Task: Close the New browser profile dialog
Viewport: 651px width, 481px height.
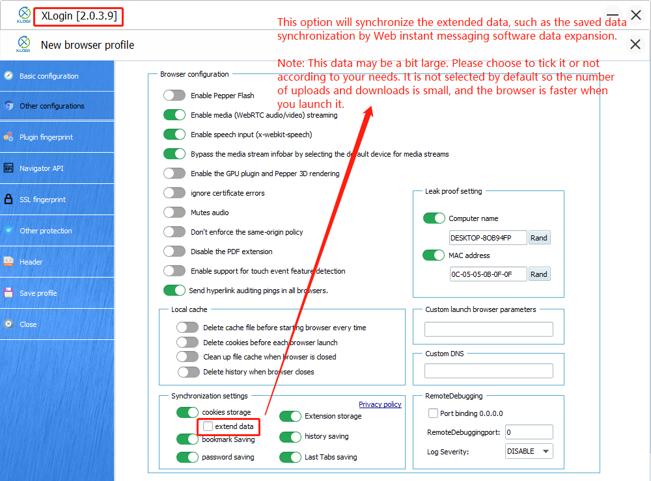Action: click(x=635, y=44)
